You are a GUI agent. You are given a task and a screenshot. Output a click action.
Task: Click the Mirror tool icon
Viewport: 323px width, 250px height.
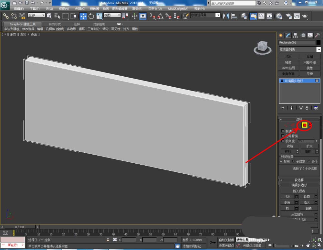(226, 16)
